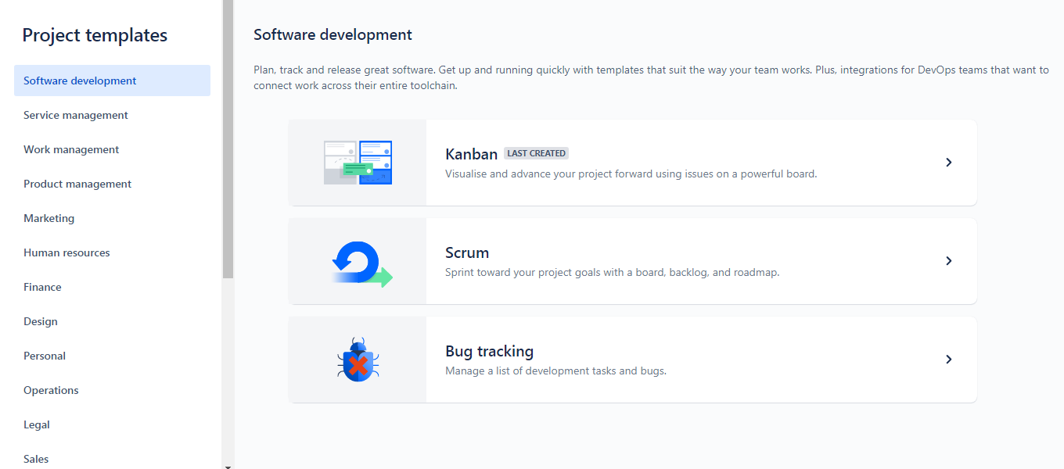1064x469 pixels.
Task: Click the Project templates heading
Action: coord(95,35)
